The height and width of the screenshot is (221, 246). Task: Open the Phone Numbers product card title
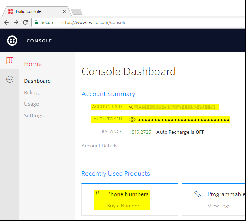click(x=128, y=194)
